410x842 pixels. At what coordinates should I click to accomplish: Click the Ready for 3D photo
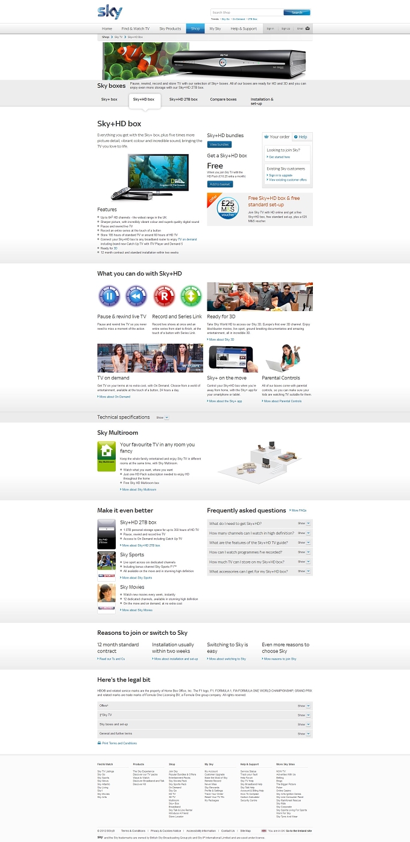260,297
